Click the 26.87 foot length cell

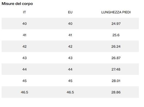pyautogui.click(x=116, y=58)
